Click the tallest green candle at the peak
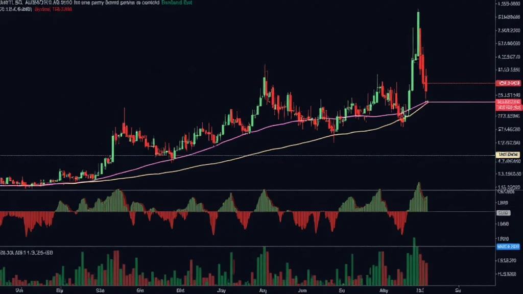Viewport: 523px width, 294px height. coord(418,31)
